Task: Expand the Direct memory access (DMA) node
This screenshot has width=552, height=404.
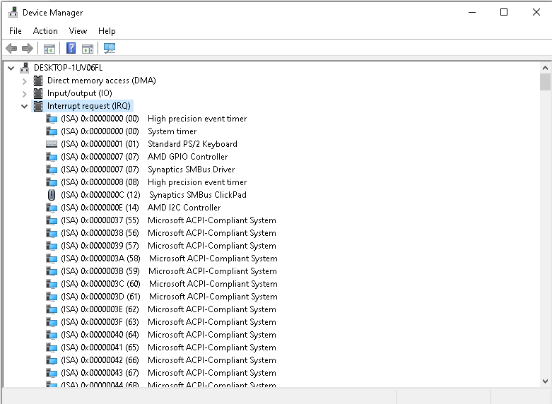Action: [25, 81]
